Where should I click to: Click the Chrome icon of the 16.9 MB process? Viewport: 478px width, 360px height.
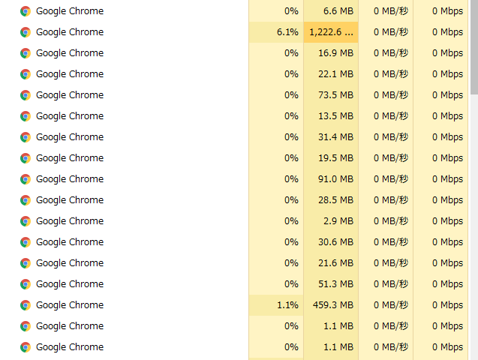click(26, 53)
